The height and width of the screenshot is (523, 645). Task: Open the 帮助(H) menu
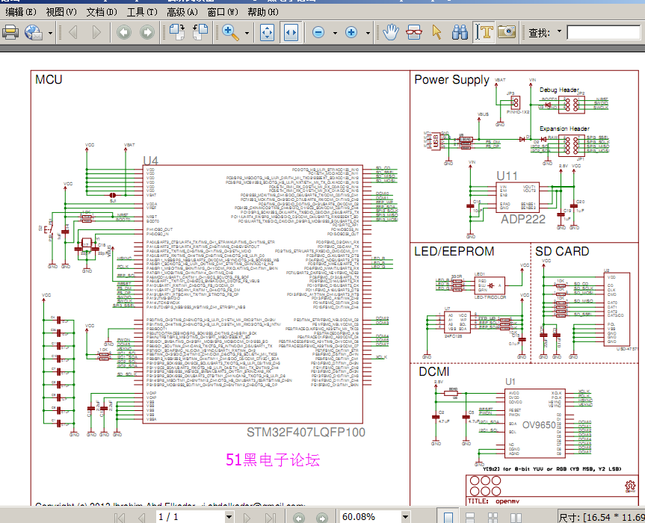[x=262, y=12]
